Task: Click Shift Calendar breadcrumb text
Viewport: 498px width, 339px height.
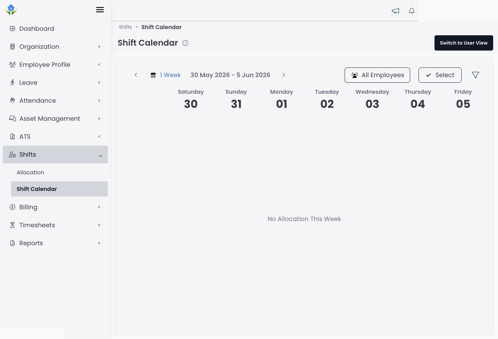Action: tap(162, 27)
